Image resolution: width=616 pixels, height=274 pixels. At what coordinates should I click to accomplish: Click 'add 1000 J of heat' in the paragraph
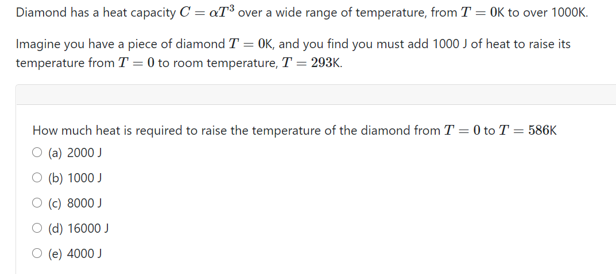[x=459, y=44]
